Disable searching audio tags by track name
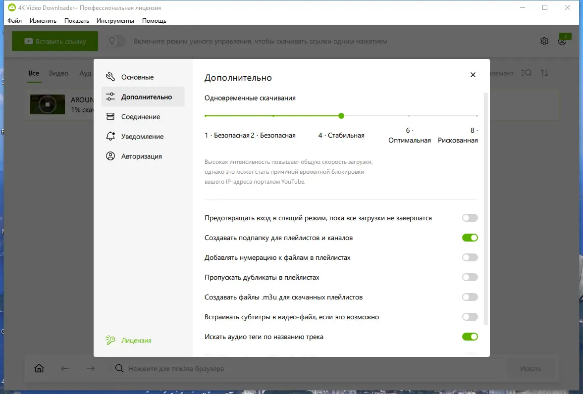This screenshot has height=394, width=583. 470,337
